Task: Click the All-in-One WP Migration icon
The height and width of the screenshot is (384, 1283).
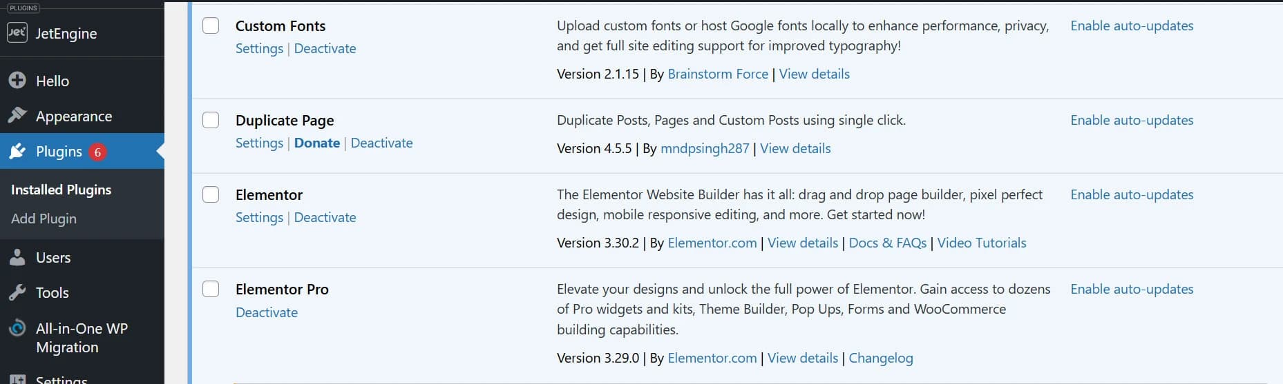Action: tap(17, 329)
